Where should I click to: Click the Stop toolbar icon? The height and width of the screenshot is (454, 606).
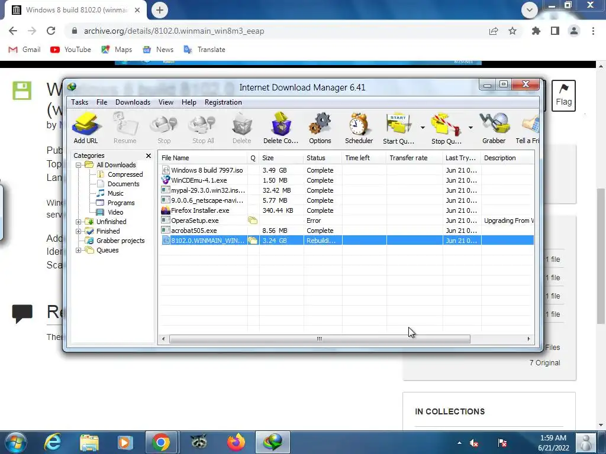(164, 128)
